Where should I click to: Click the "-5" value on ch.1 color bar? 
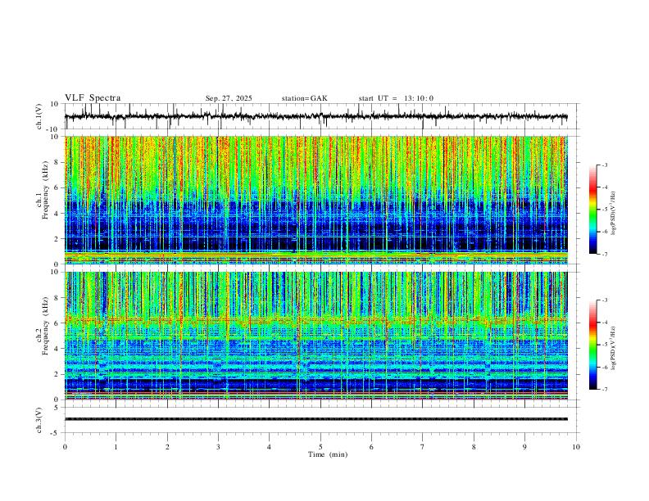[x=604, y=210]
